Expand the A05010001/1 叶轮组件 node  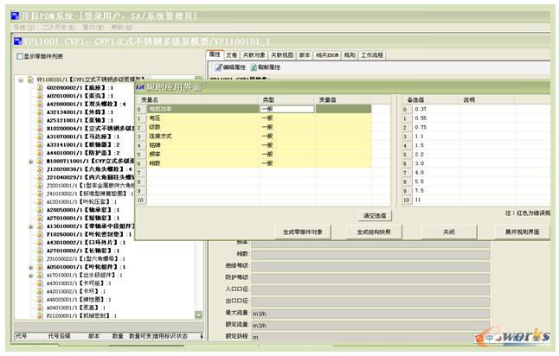click(x=31, y=267)
